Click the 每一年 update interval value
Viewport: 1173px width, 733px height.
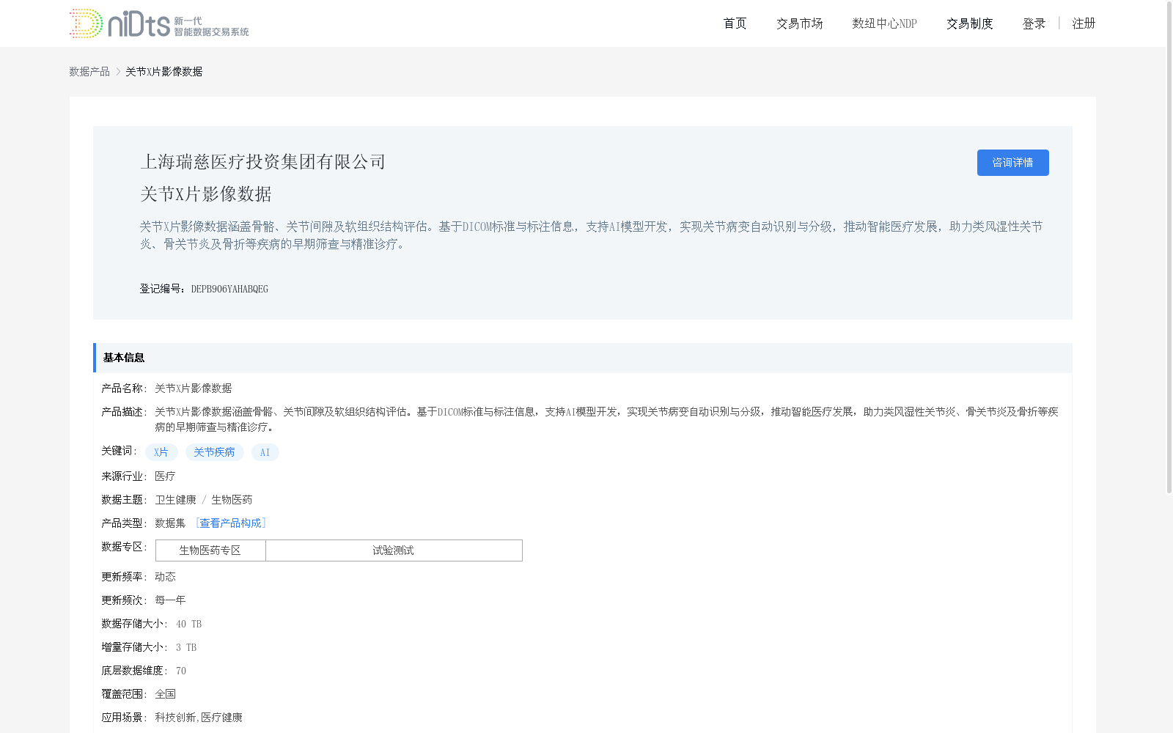point(170,600)
